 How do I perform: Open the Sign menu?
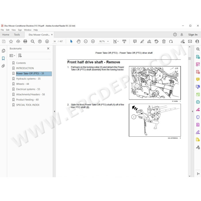[x=20, y=30]
